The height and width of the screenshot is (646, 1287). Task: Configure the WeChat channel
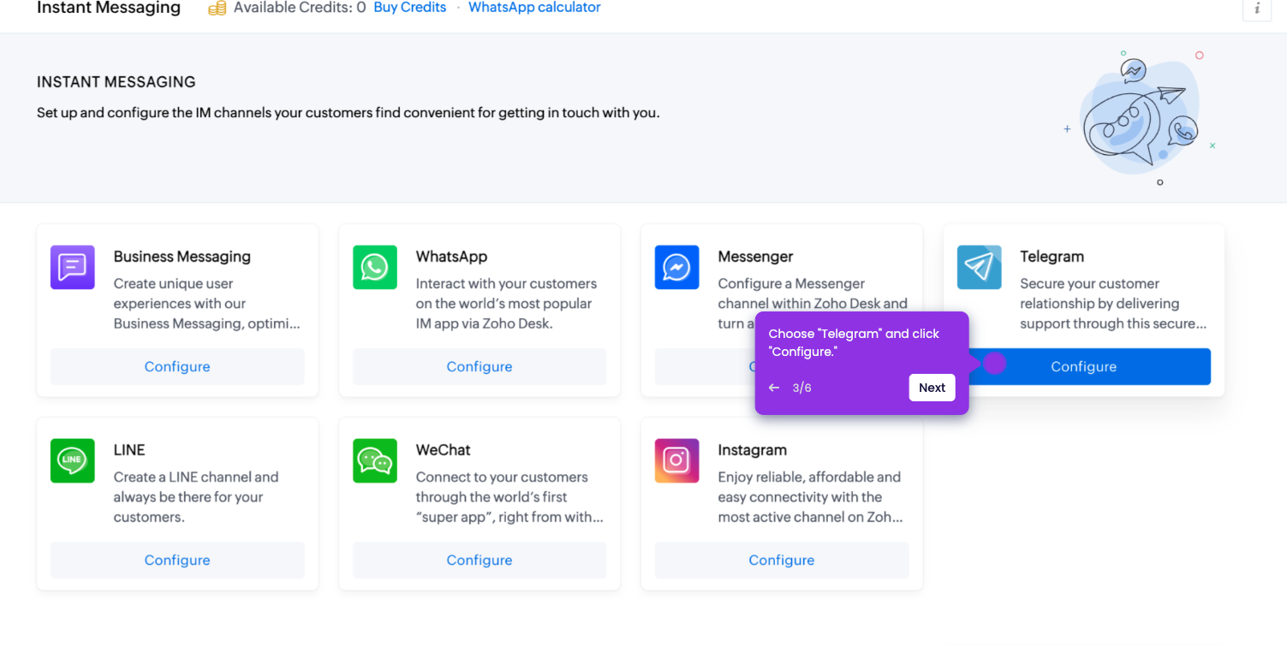(480, 560)
